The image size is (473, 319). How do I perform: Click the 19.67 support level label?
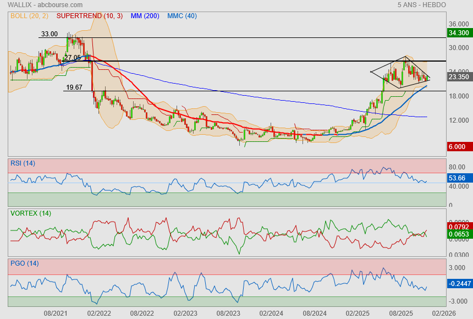point(74,87)
